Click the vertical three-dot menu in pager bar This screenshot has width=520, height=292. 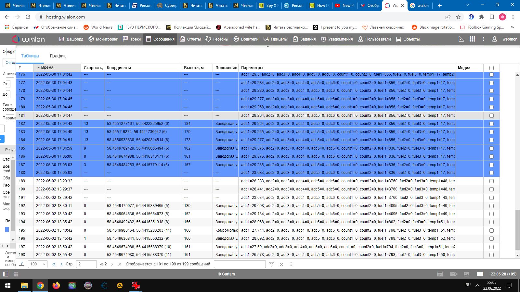coord(291,264)
